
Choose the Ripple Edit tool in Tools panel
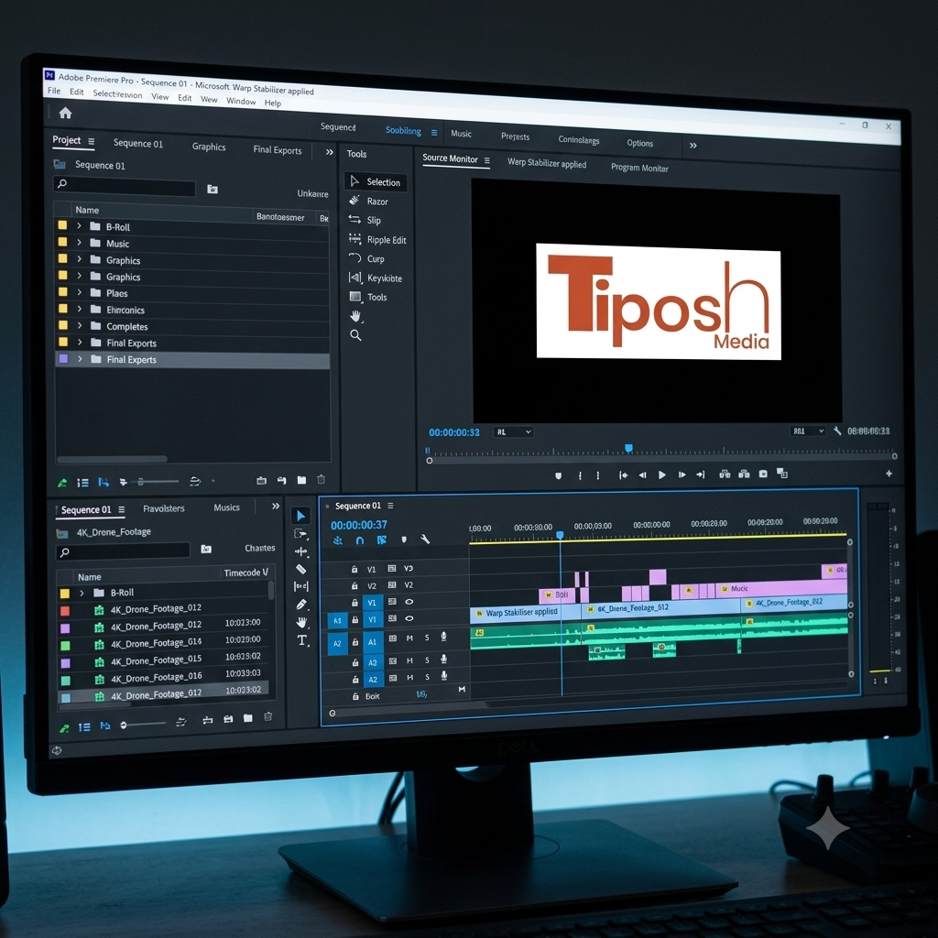pyautogui.click(x=378, y=239)
